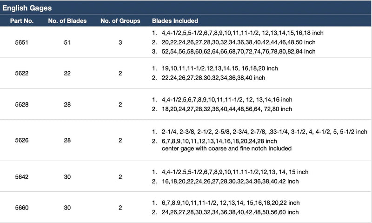This screenshot has height=223, width=372.
Task: Select the blades line starting 24,26,27,28,30
Action: 230,212
